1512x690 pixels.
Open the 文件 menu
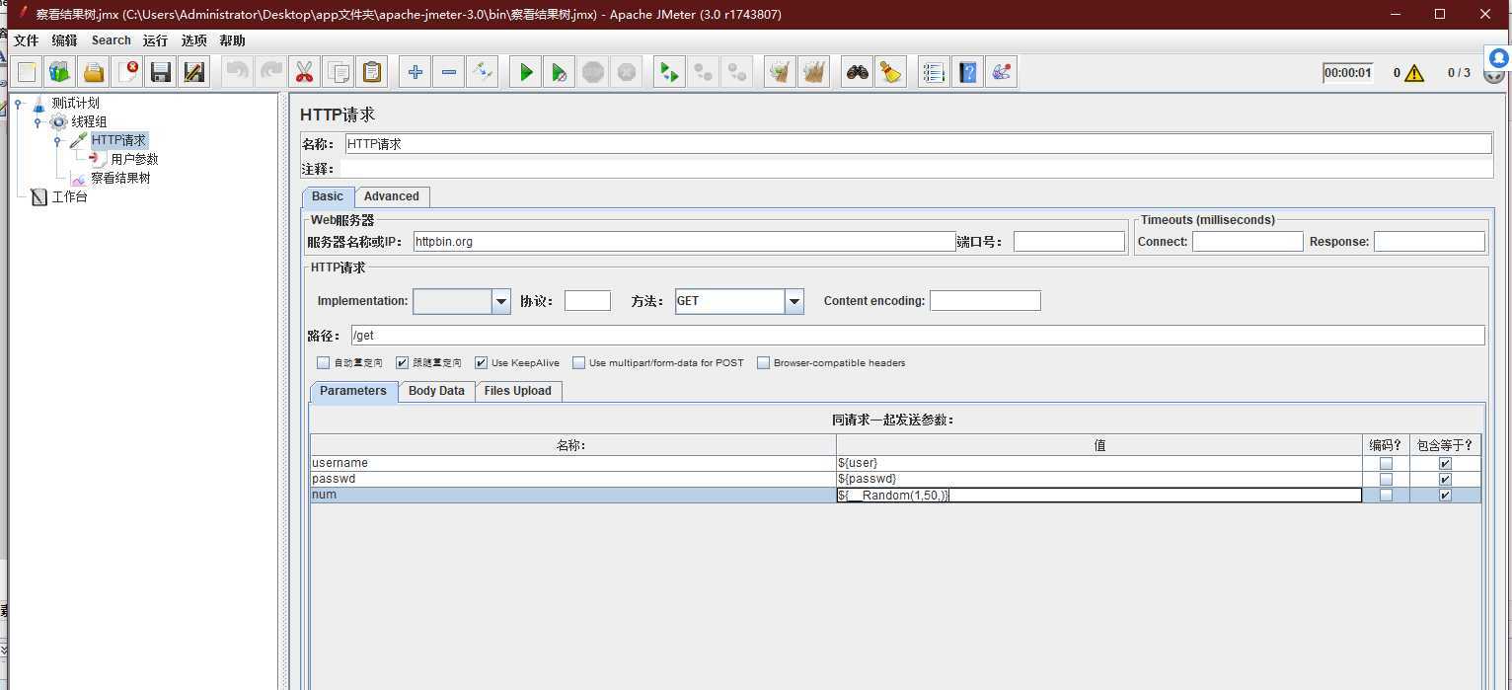[x=26, y=40]
